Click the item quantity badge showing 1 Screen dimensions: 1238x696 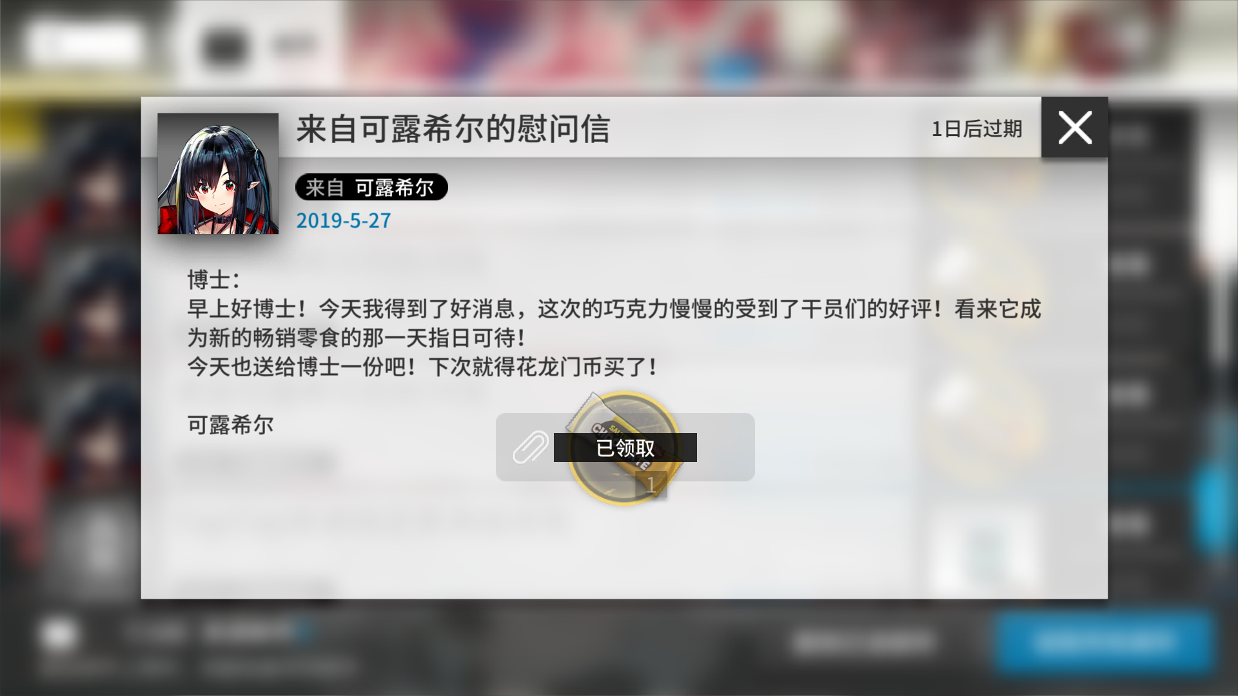651,485
